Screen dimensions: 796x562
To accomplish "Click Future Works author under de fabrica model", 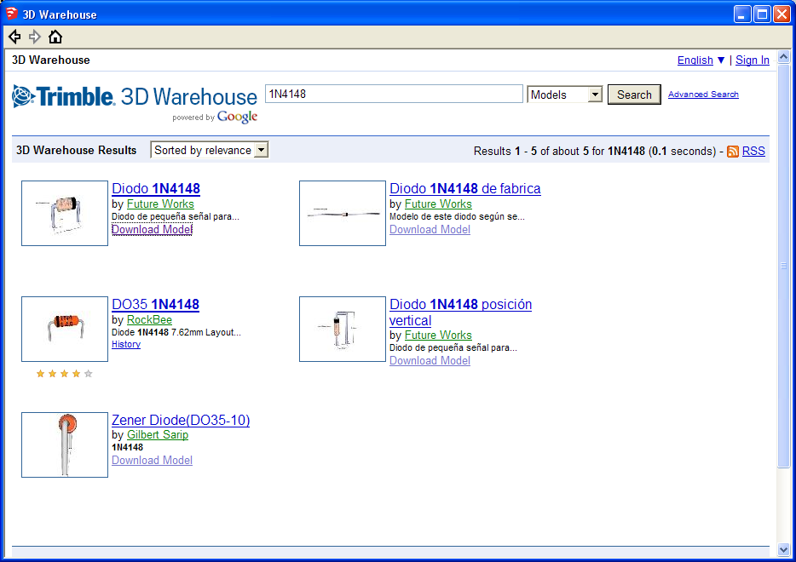I will coord(438,204).
